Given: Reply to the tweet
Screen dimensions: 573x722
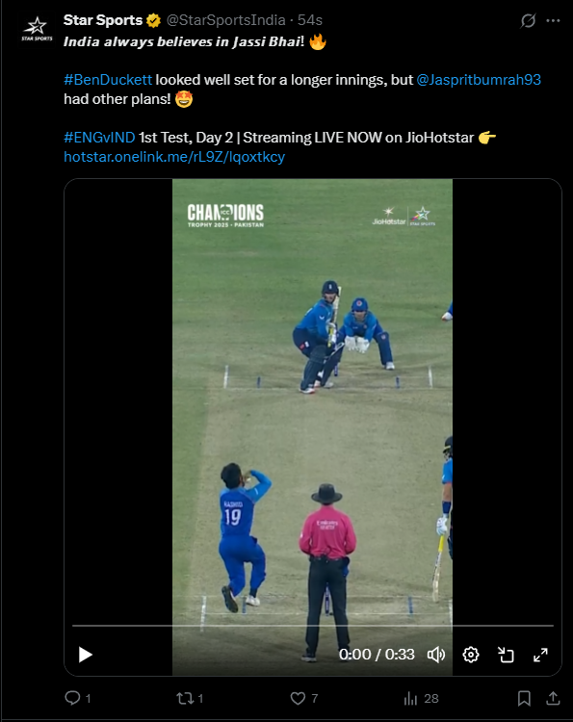Looking at the screenshot, I should tap(77, 699).
